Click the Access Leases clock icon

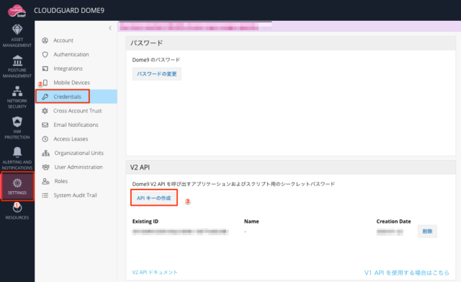click(45, 139)
